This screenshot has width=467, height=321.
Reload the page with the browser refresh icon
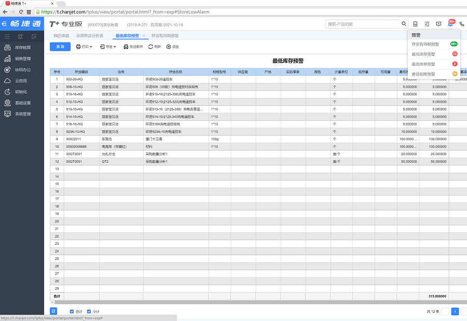[21, 12]
